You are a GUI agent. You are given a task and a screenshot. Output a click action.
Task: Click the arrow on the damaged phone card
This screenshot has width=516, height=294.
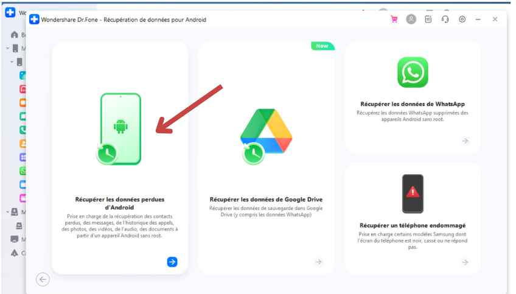[x=465, y=262]
